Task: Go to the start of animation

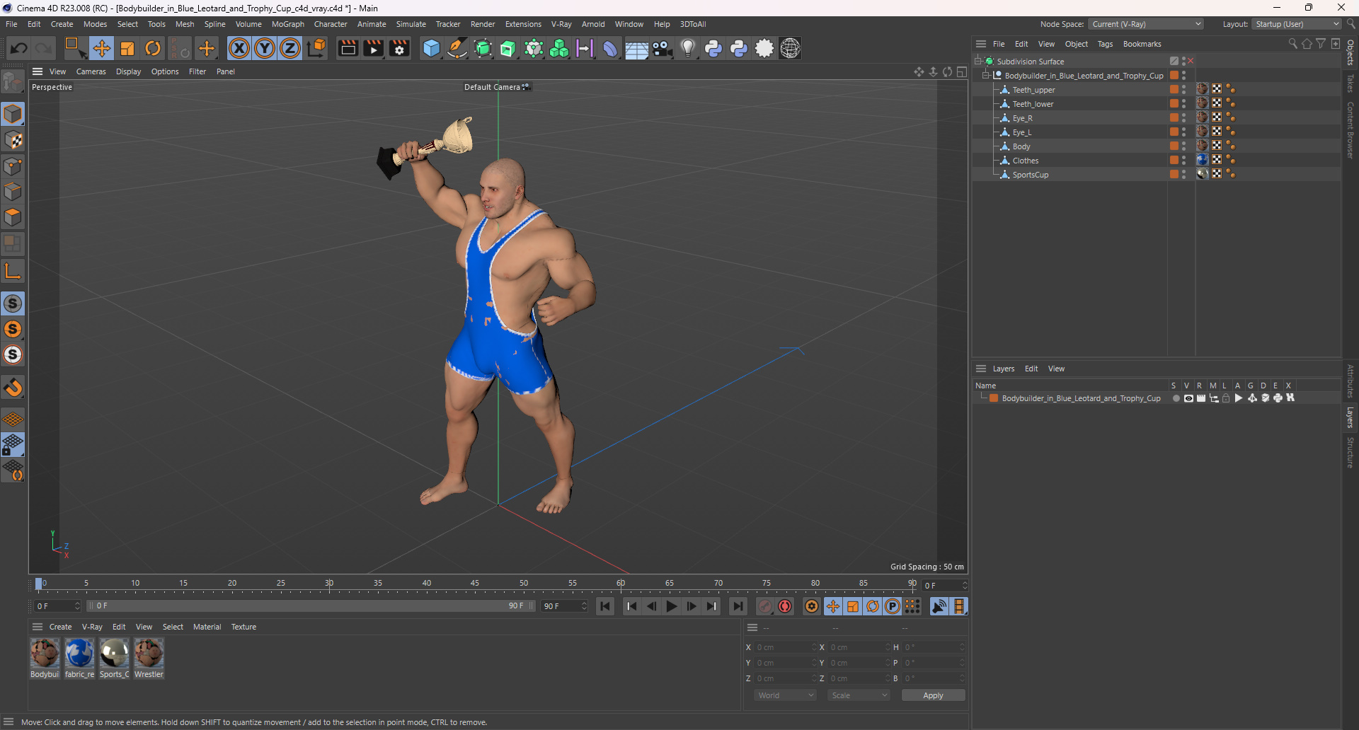Action: coord(605,606)
